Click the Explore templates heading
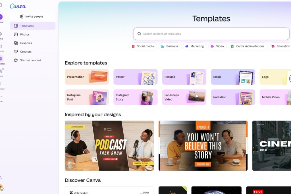The image size is (291, 194). pyautogui.click(x=86, y=63)
